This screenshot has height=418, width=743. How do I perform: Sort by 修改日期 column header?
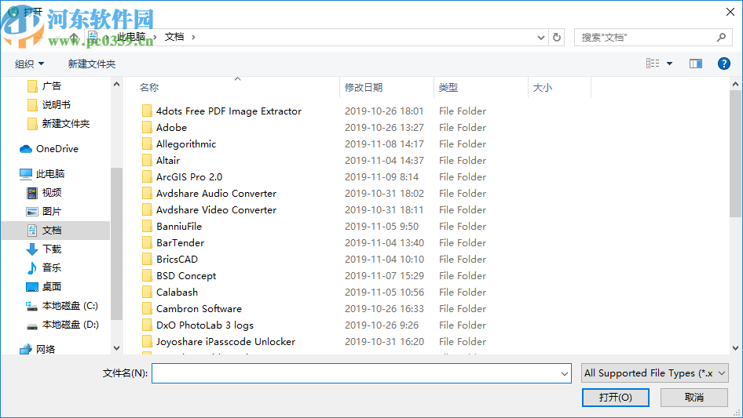pos(364,88)
